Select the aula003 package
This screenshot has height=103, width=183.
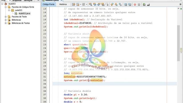[19, 10]
